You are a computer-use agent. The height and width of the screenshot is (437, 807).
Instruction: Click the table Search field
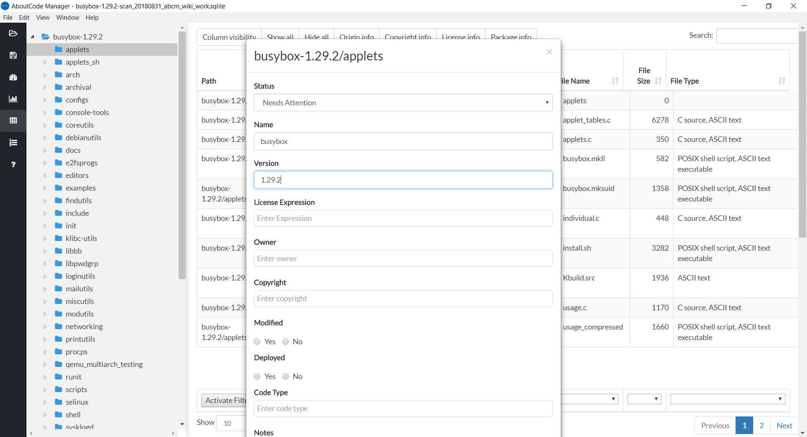point(757,36)
